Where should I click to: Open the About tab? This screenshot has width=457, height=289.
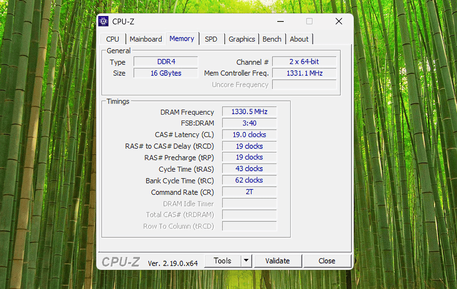(x=299, y=39)
